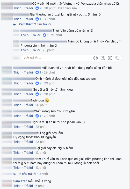130x189 pixels.
Task: Click the reply arrow beside 'Xem thêm'
Action: 14,25
